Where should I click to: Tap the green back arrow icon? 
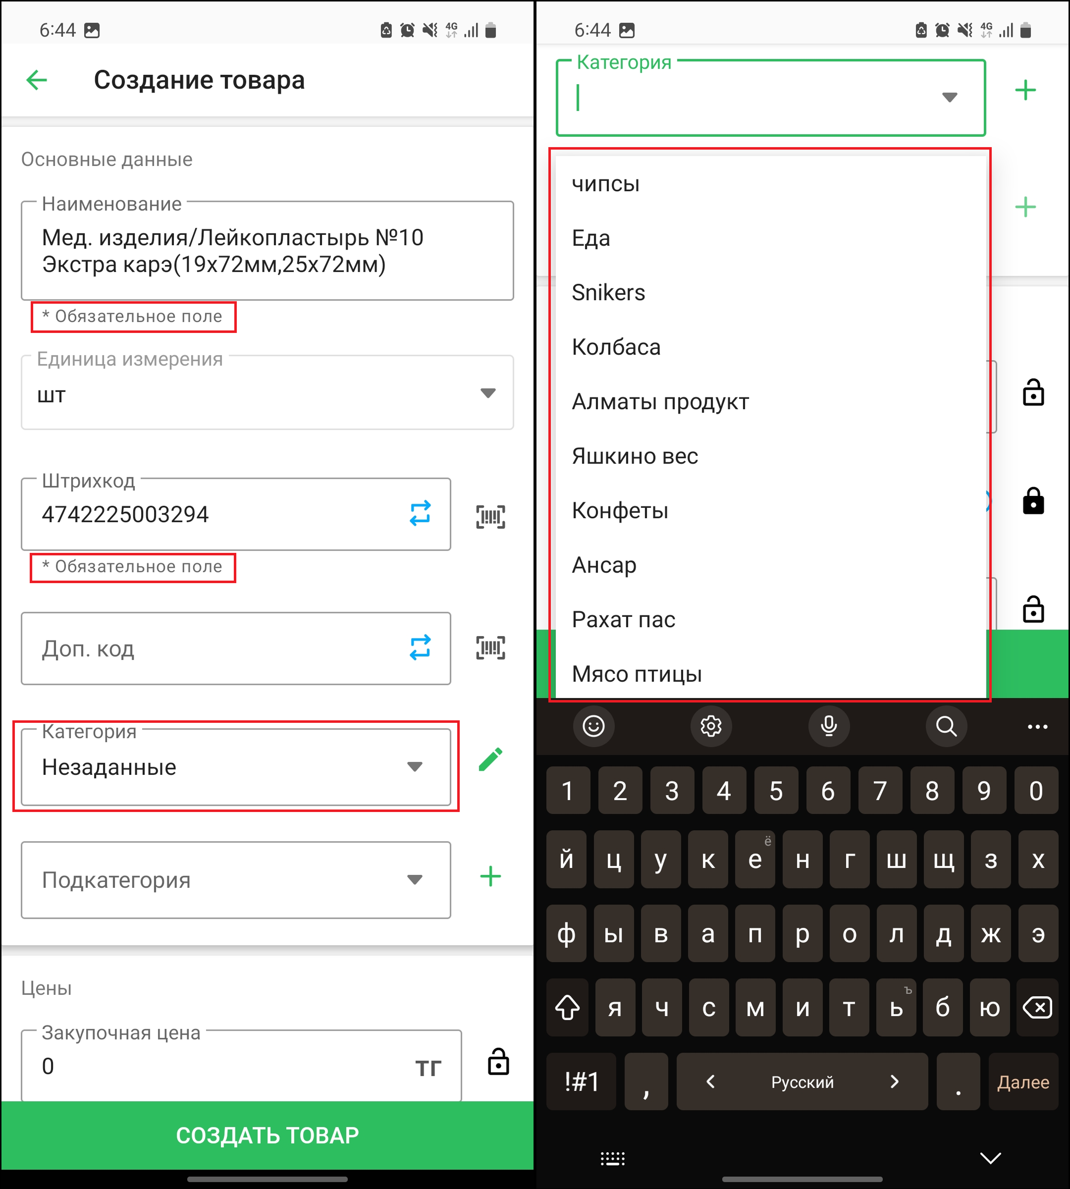(37, 80)
